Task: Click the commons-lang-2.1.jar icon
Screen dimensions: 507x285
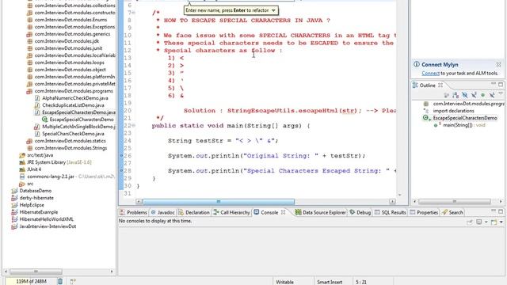Action: pos(22,177)
